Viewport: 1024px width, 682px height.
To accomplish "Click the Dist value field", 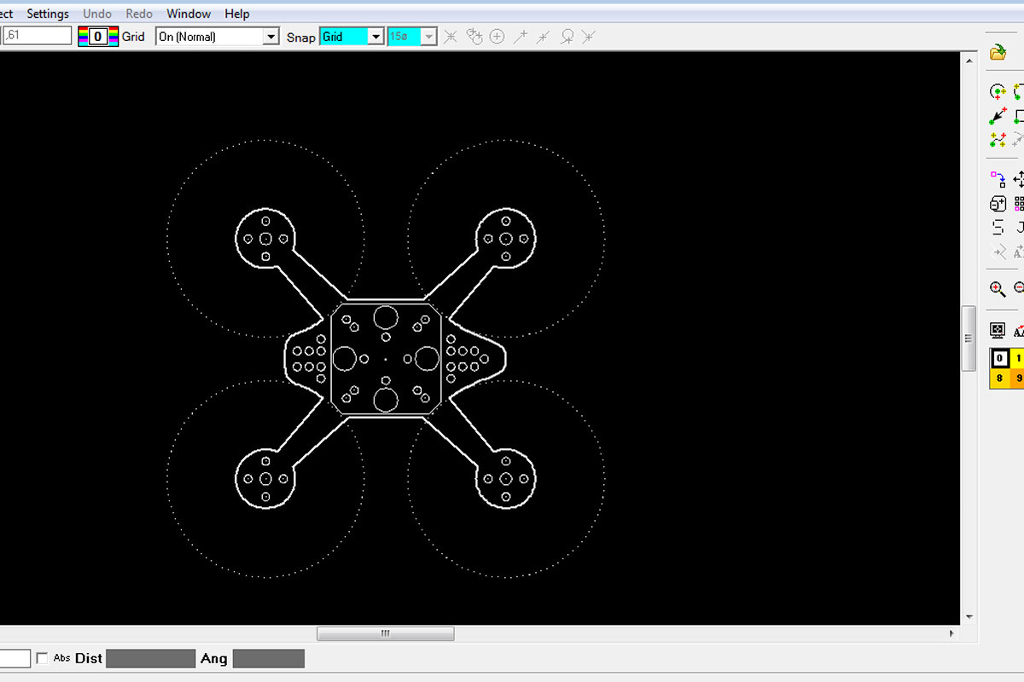I will click(x=150, y=659).
